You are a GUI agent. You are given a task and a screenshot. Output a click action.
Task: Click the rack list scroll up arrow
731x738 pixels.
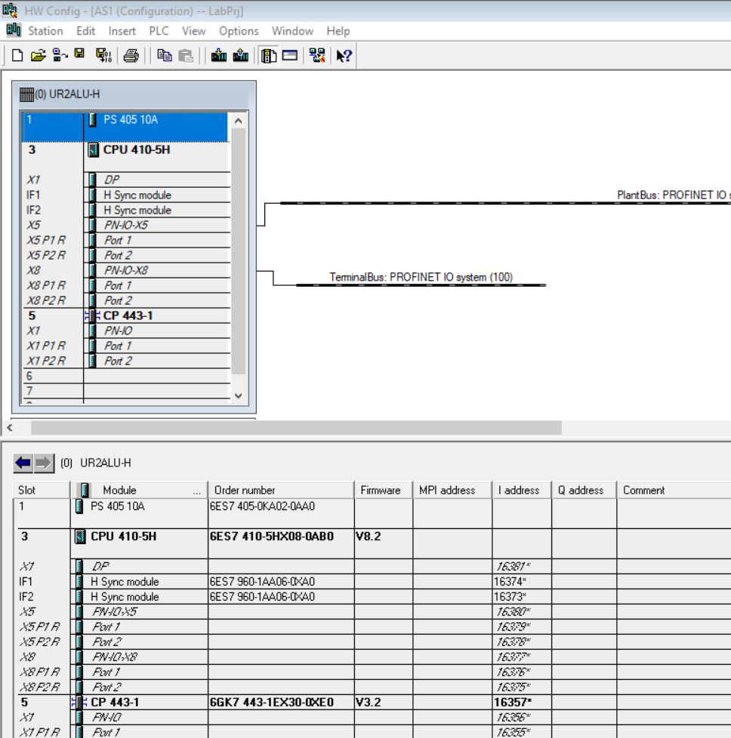pyautogui.click(x=239, y=121)
